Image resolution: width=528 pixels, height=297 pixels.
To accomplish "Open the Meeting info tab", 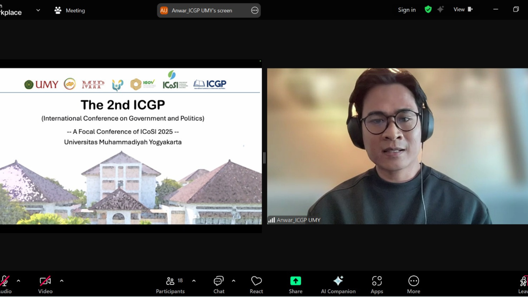I will tap(70, 10).
